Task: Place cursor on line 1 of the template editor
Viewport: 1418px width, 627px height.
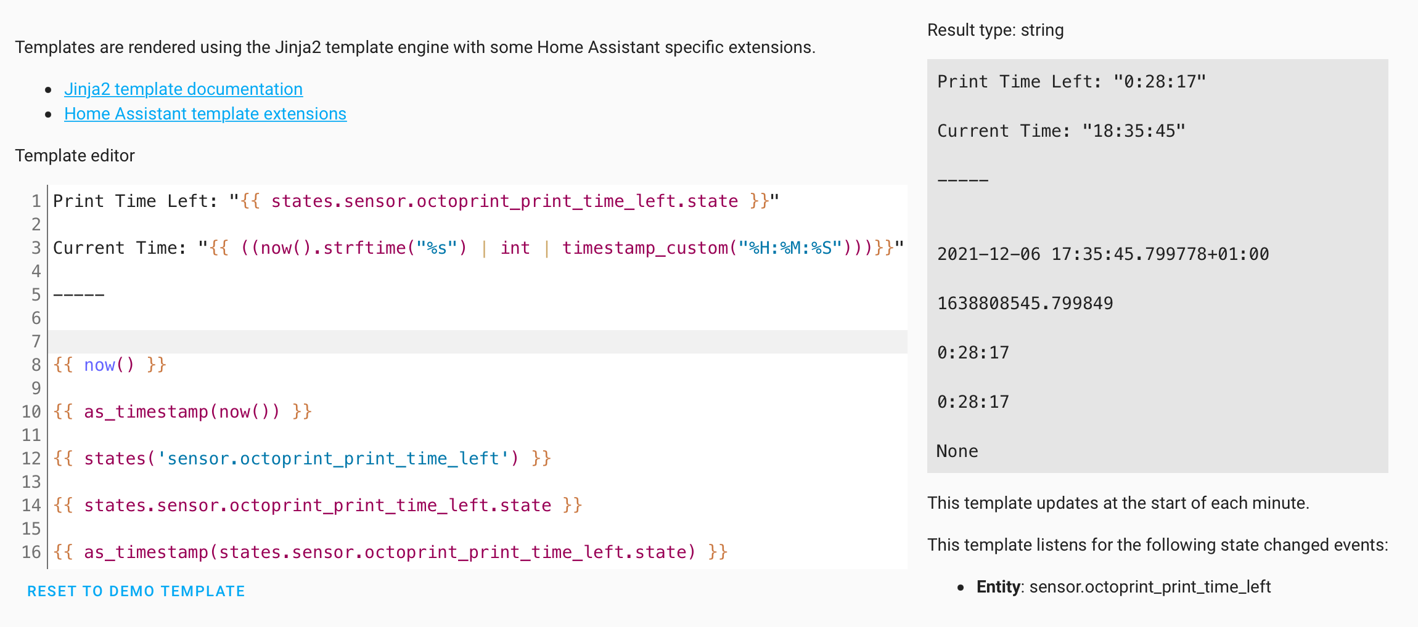Action: [x=247, y=200]
